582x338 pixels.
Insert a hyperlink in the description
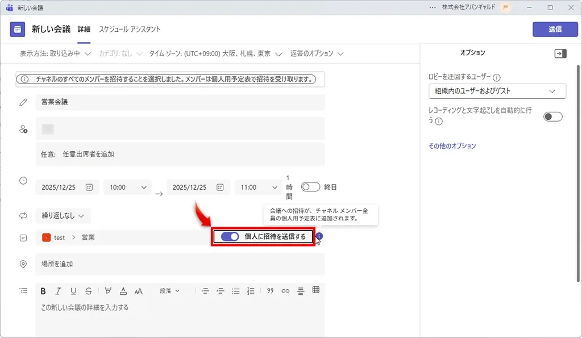coord(285,291)
